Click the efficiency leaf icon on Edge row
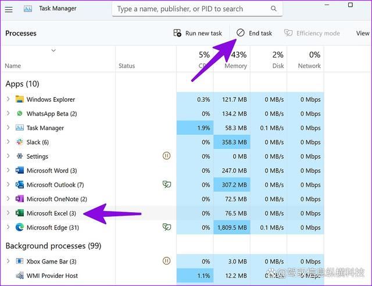Viewport: 372px width, 286px height. click(x=167, y=227)
